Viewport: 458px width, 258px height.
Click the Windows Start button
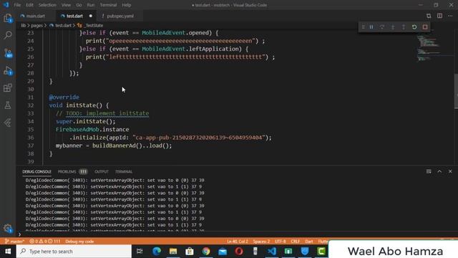click(8, 252)
